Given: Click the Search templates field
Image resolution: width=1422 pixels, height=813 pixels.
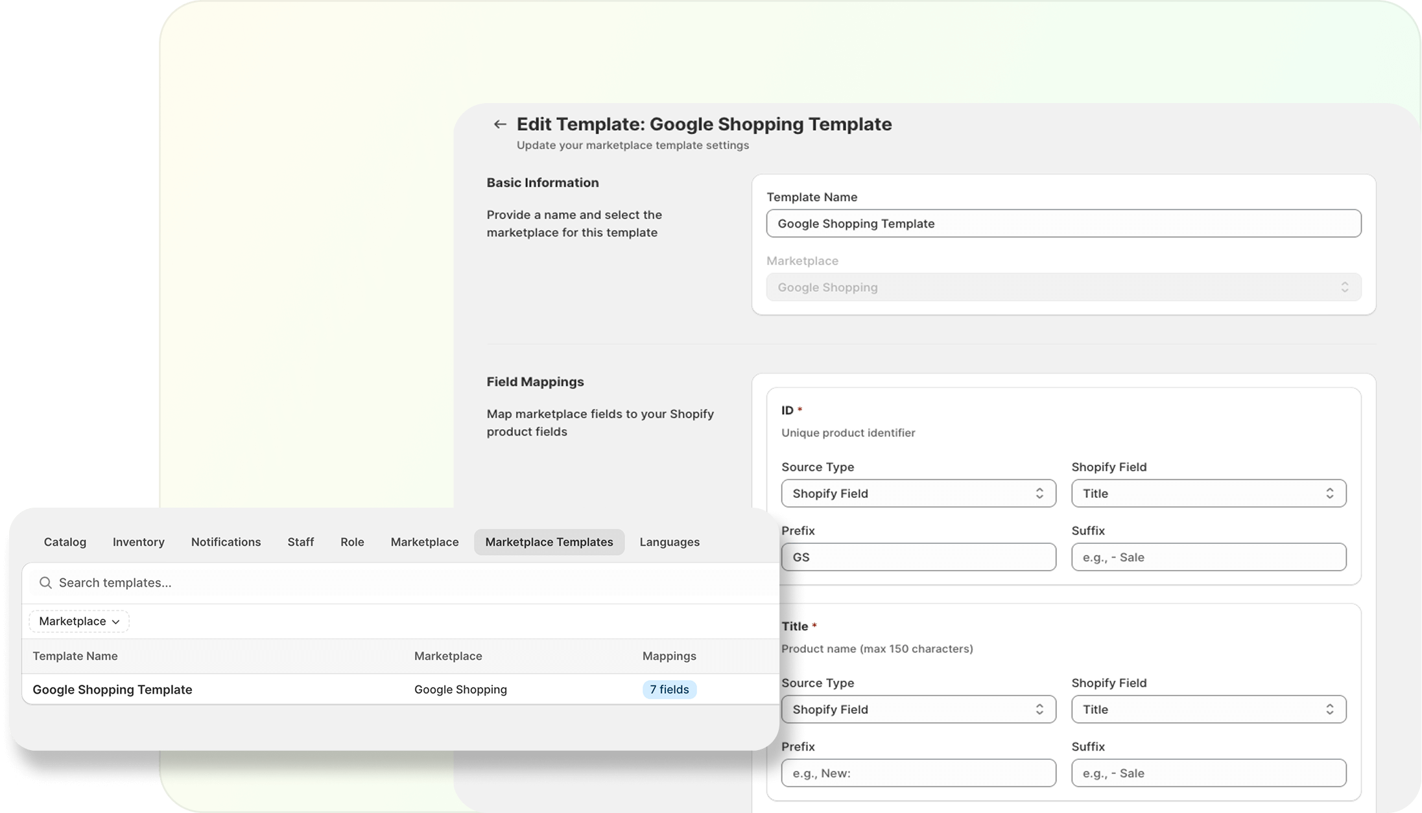Looking at the screenshot, I should click(x=259, y=582).
